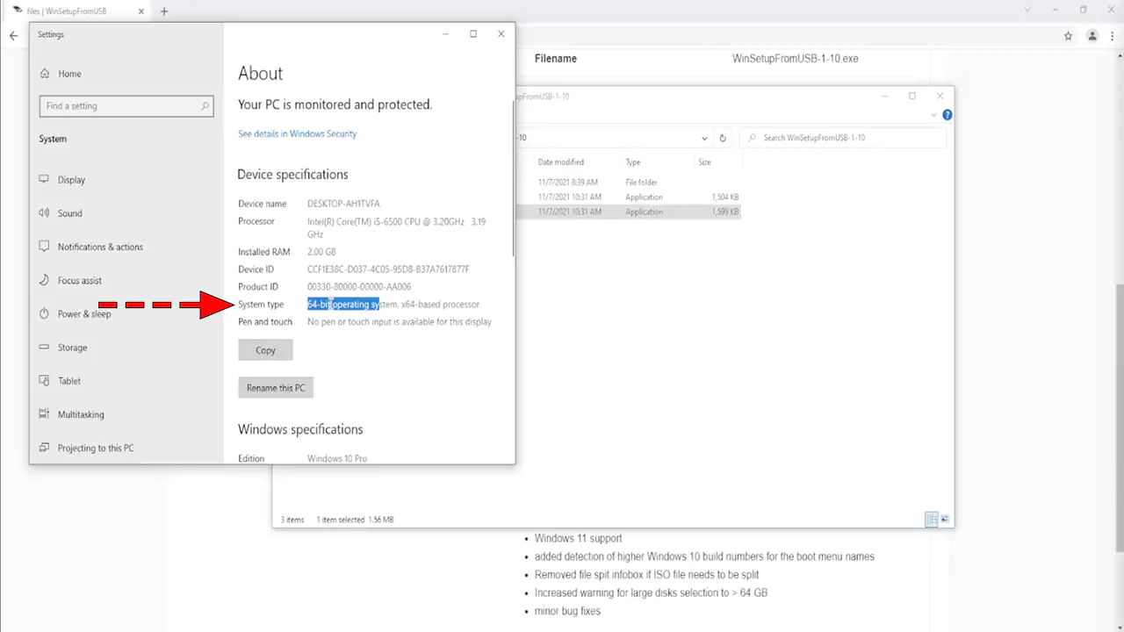
Task: Open the browser tab search chevron
Action: [1028, 10]
